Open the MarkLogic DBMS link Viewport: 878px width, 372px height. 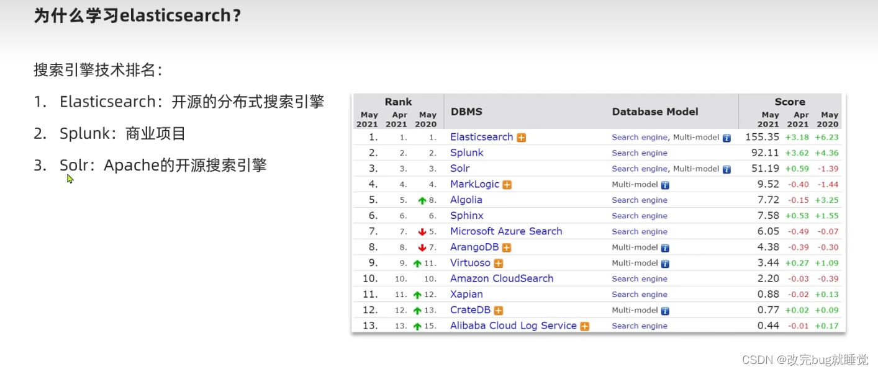474,184
